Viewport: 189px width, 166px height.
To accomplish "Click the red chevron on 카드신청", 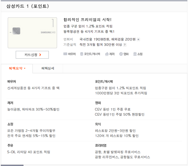I will tap(40, 55).
